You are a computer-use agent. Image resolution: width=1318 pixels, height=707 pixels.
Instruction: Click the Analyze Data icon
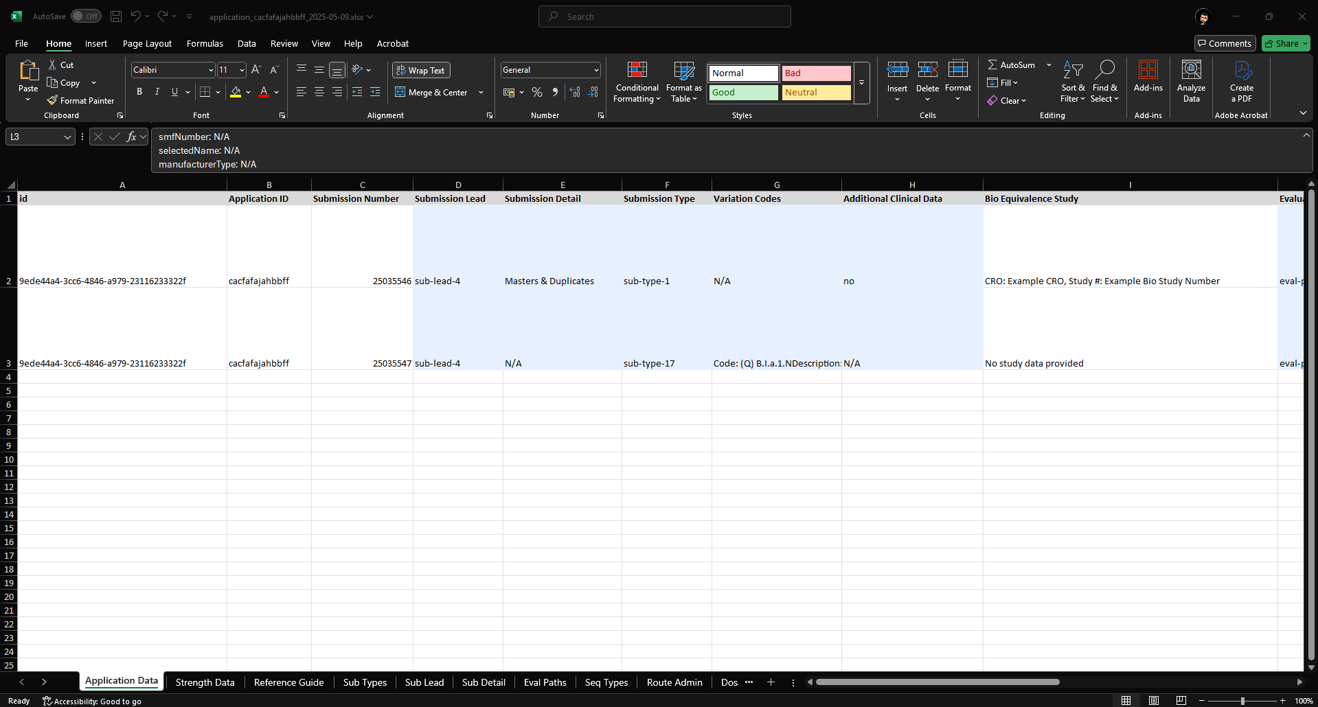coord(1191,70)
